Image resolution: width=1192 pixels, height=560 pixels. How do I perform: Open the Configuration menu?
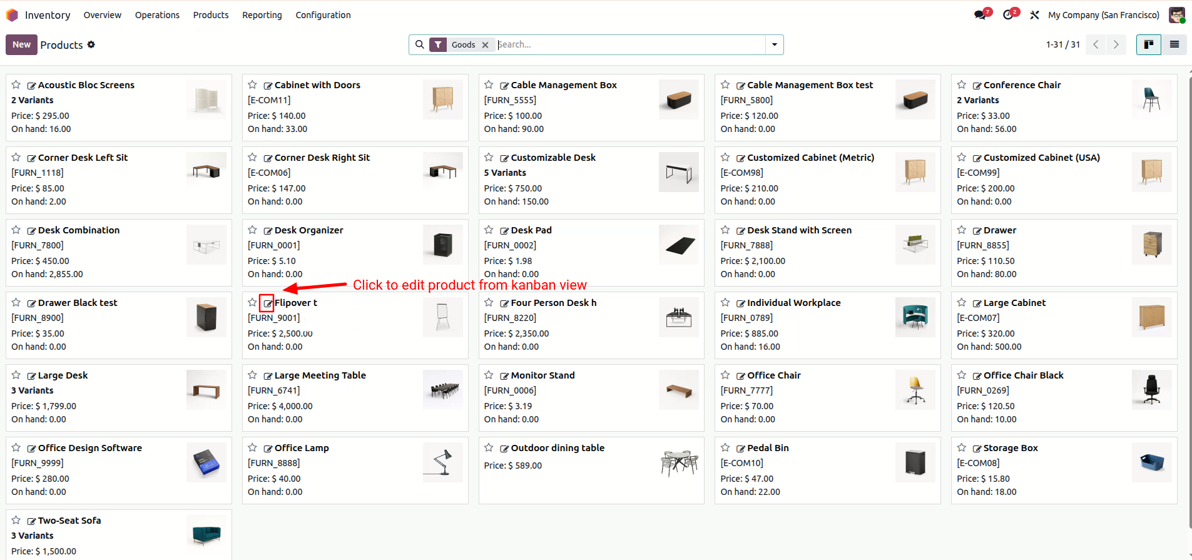point(323,15)
